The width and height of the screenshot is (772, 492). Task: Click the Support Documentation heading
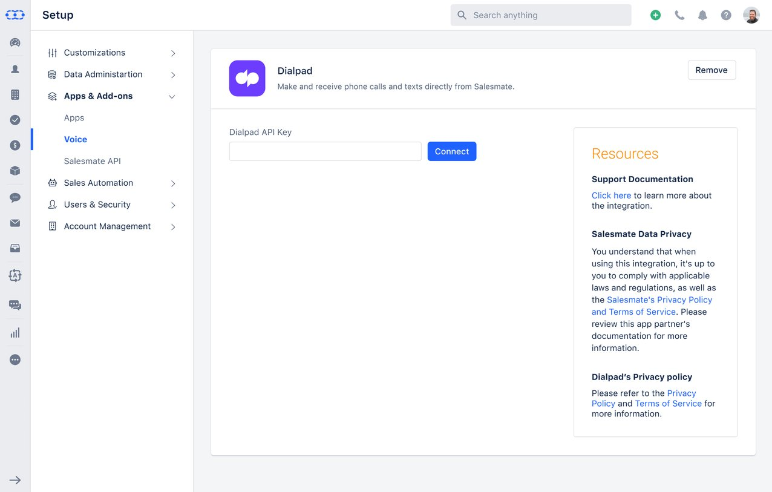(643, 179)
